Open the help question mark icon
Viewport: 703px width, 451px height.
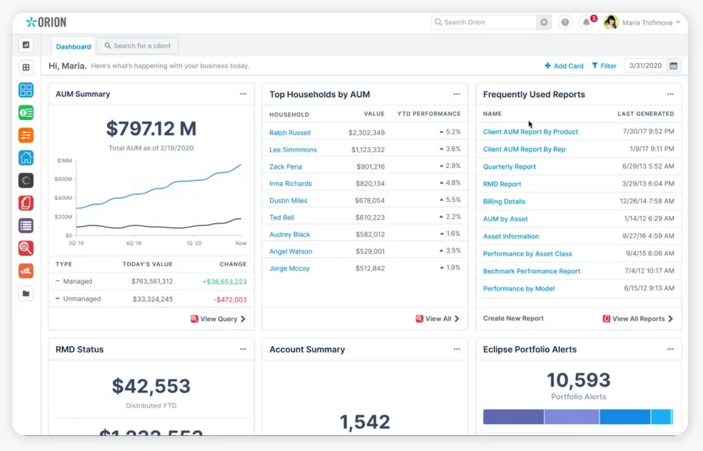click(x=565, y=22)
